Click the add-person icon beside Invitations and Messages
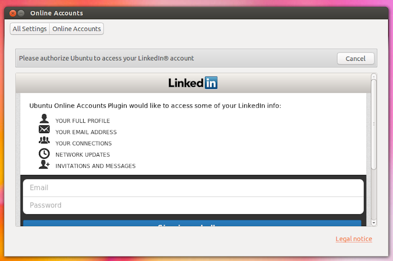393x261 pixels. point(44,165)
